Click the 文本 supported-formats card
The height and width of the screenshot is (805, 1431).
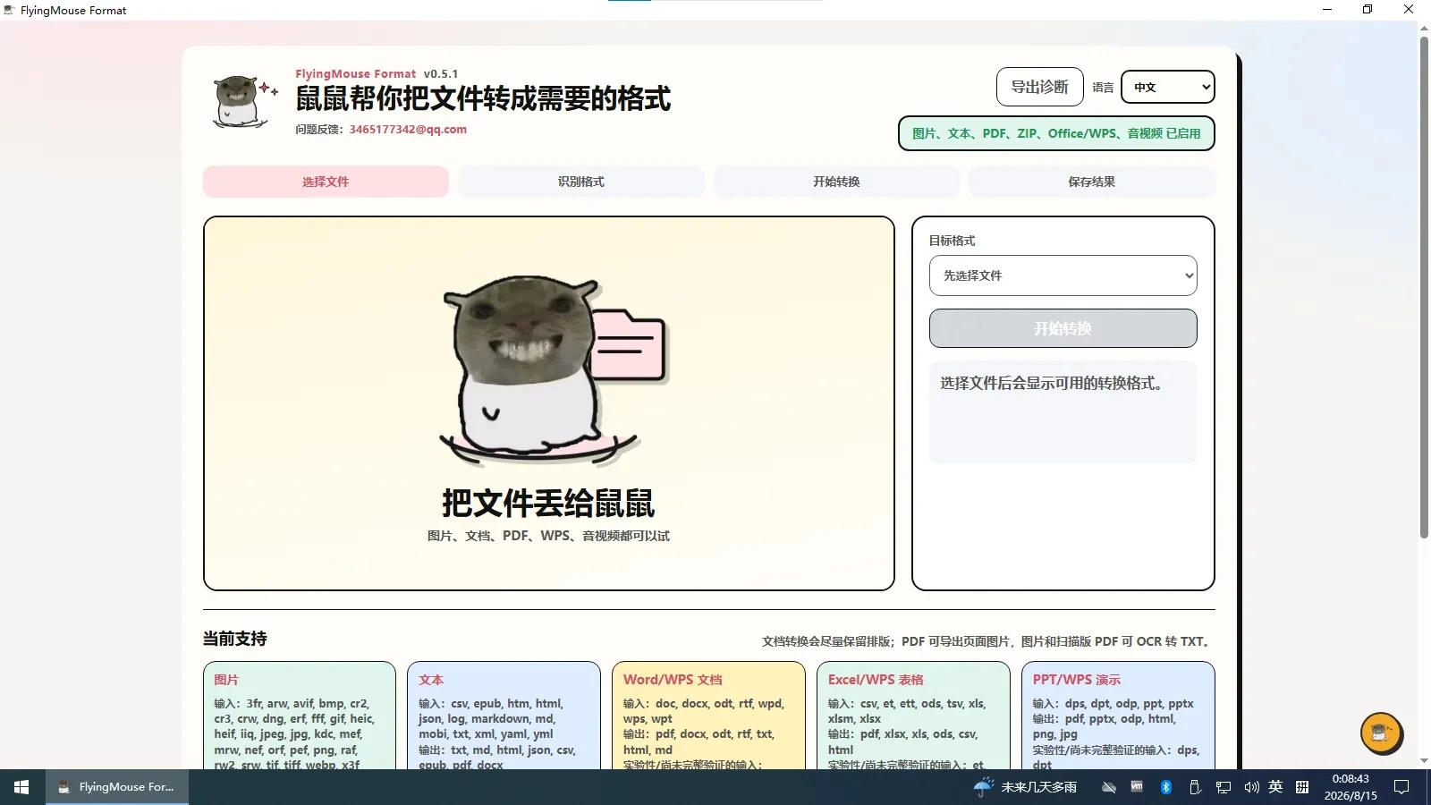point(504,716)
